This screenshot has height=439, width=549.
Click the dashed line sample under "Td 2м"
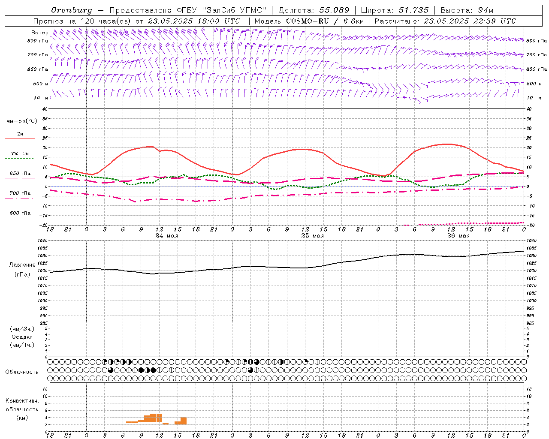click(x=19, y=159)
